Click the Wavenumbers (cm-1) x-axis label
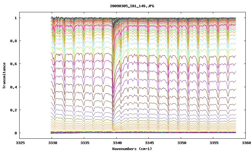This screenshot has width=252, height=151. pos(132,149)
